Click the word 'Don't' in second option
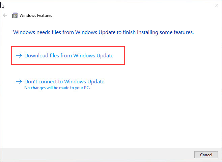Viewport: 222px width, 162px height. [x=31, y=82]
